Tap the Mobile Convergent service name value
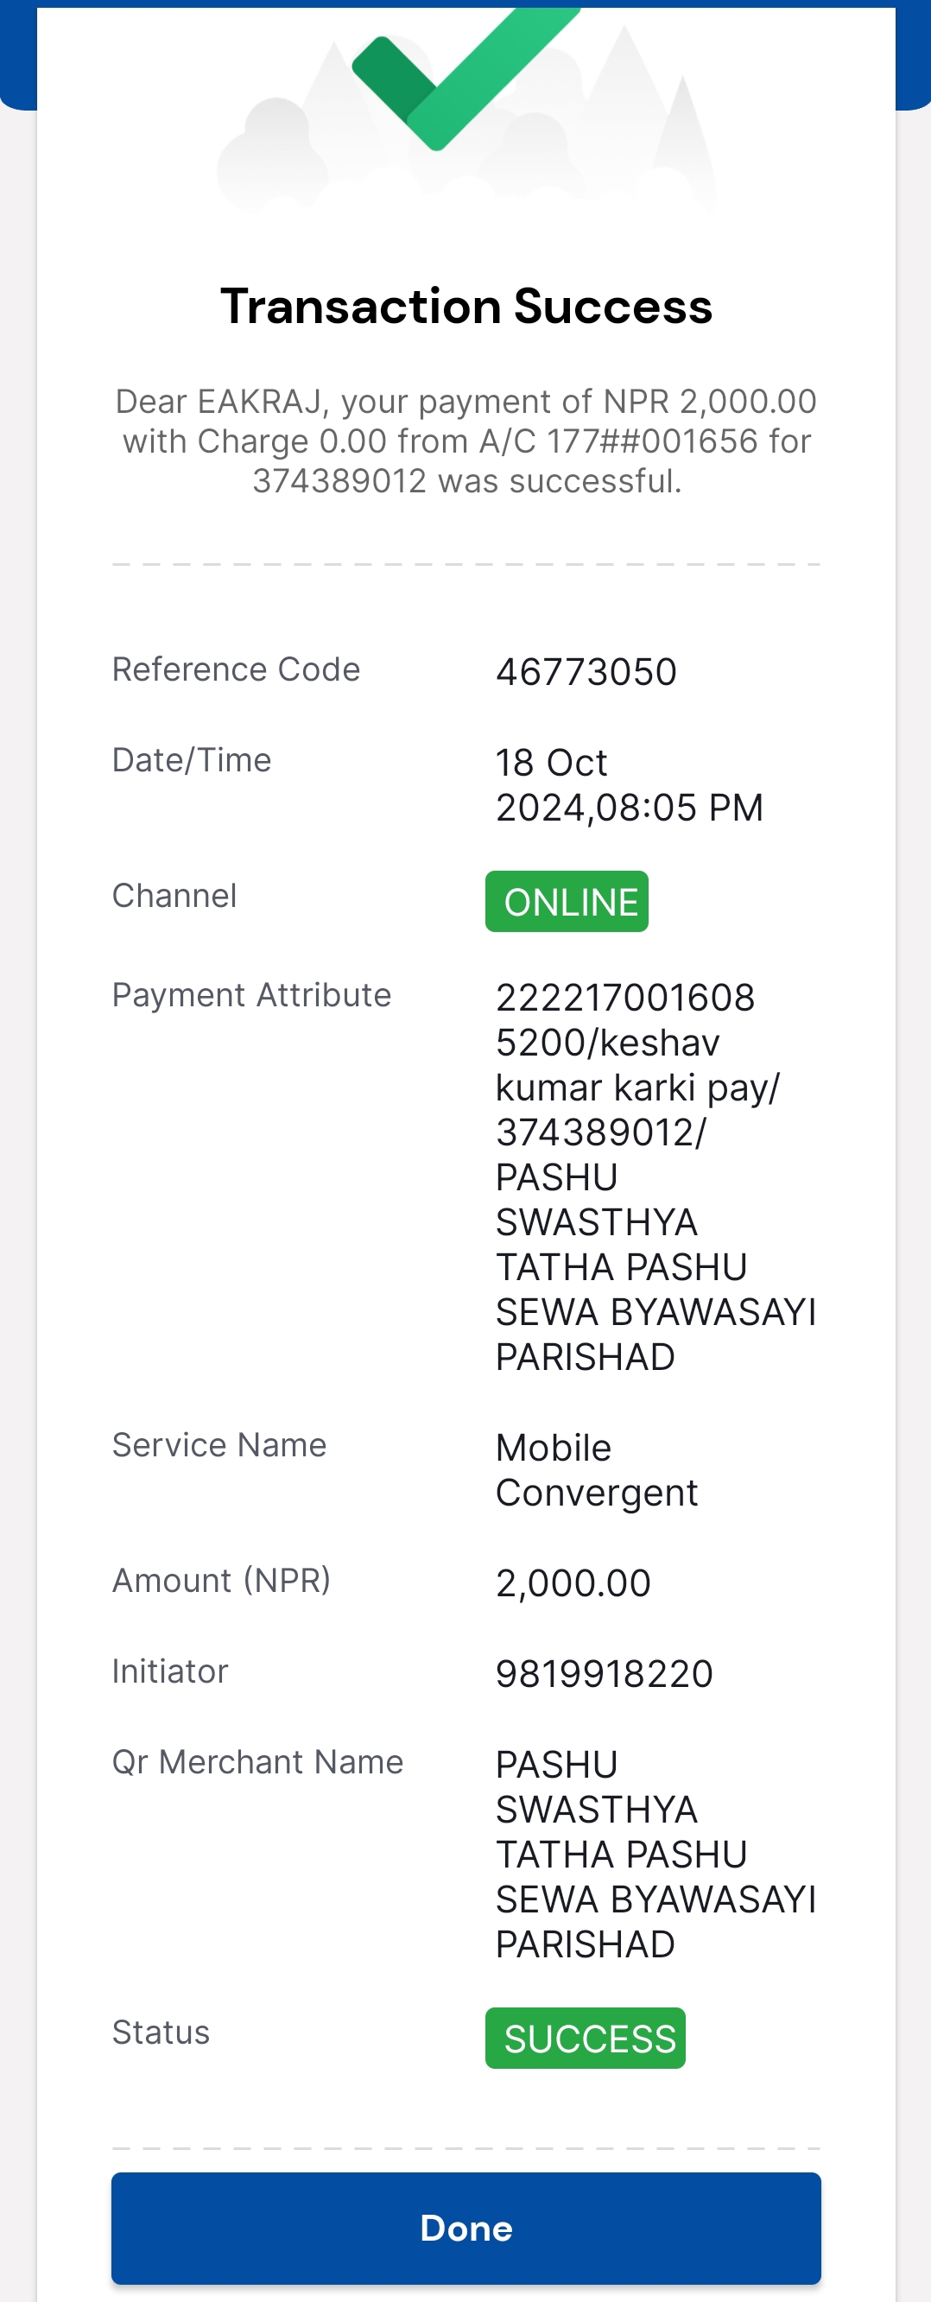Image resolution: width=931 pixels, height=2302 pixels. (x=596, y=1470)
